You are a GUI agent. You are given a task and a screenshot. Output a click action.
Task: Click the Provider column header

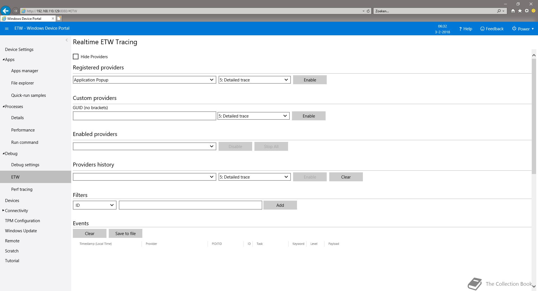151,244
